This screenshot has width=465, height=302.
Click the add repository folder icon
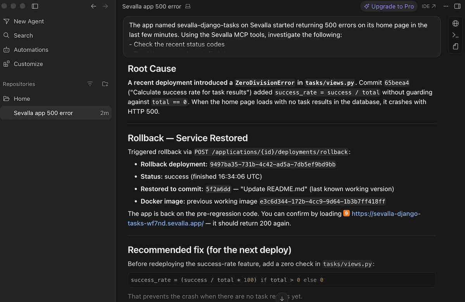[105, 84]
